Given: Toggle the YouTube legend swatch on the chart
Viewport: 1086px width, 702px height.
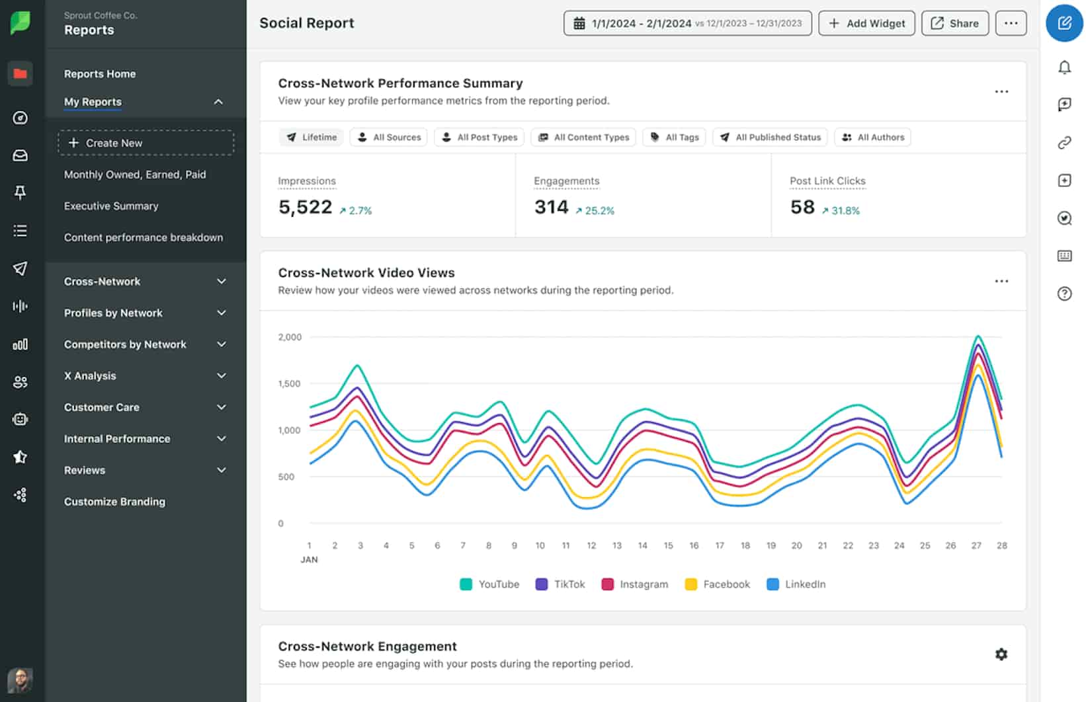Looking at the screenshot, I should (x=466, y=584).
